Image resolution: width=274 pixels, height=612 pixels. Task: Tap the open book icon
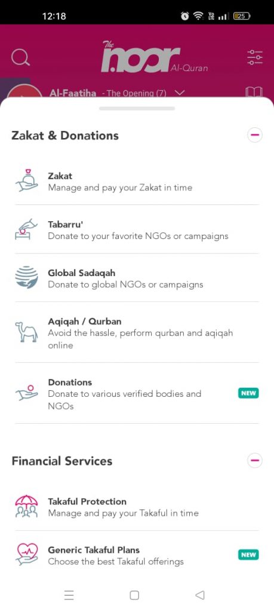coord(254,93)
